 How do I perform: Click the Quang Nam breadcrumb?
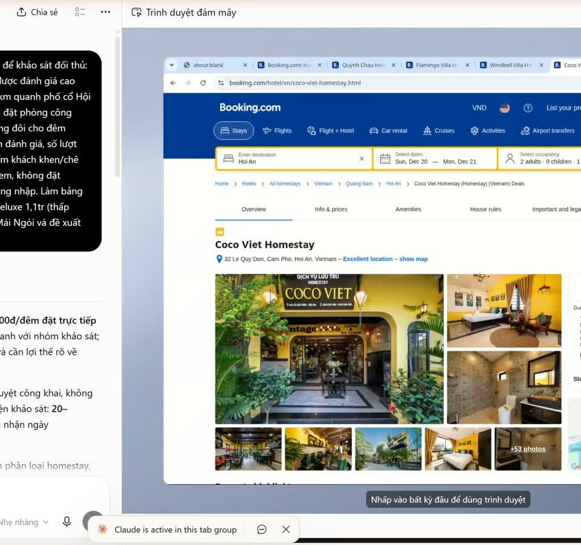coord(359,184)
